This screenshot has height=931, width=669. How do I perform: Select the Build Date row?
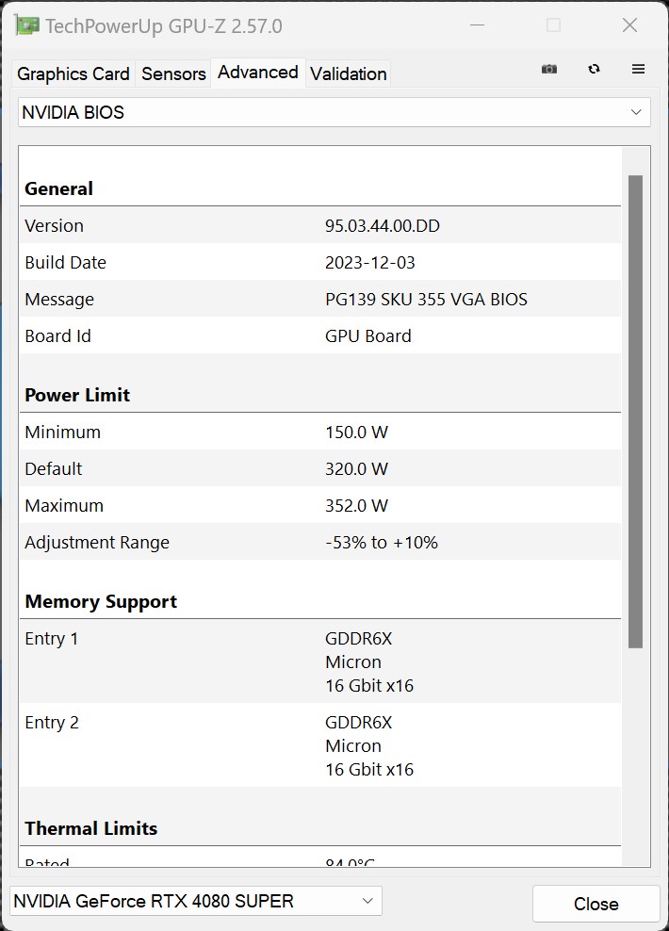point(319,262)
